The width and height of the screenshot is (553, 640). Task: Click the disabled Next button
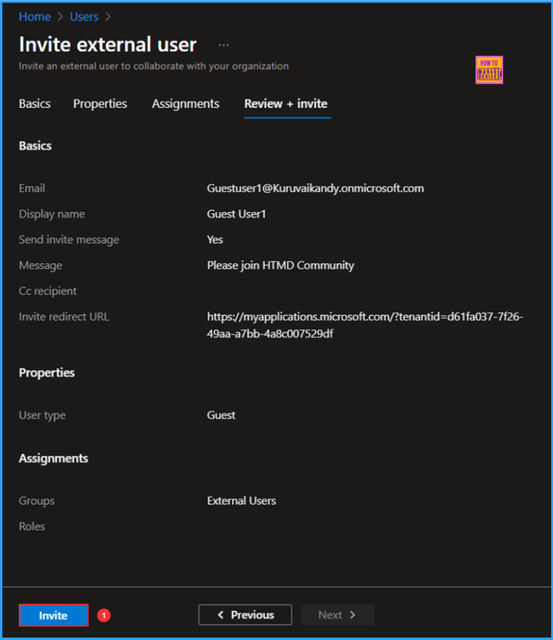tap(337, 614)
